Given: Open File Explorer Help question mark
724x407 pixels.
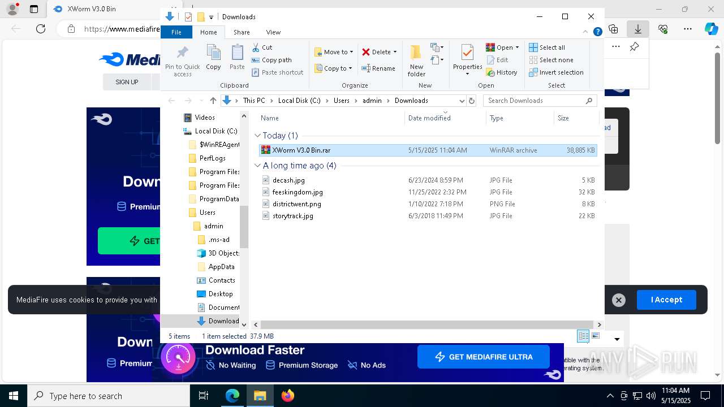Looking at the screenshot, I should [597, 32].
